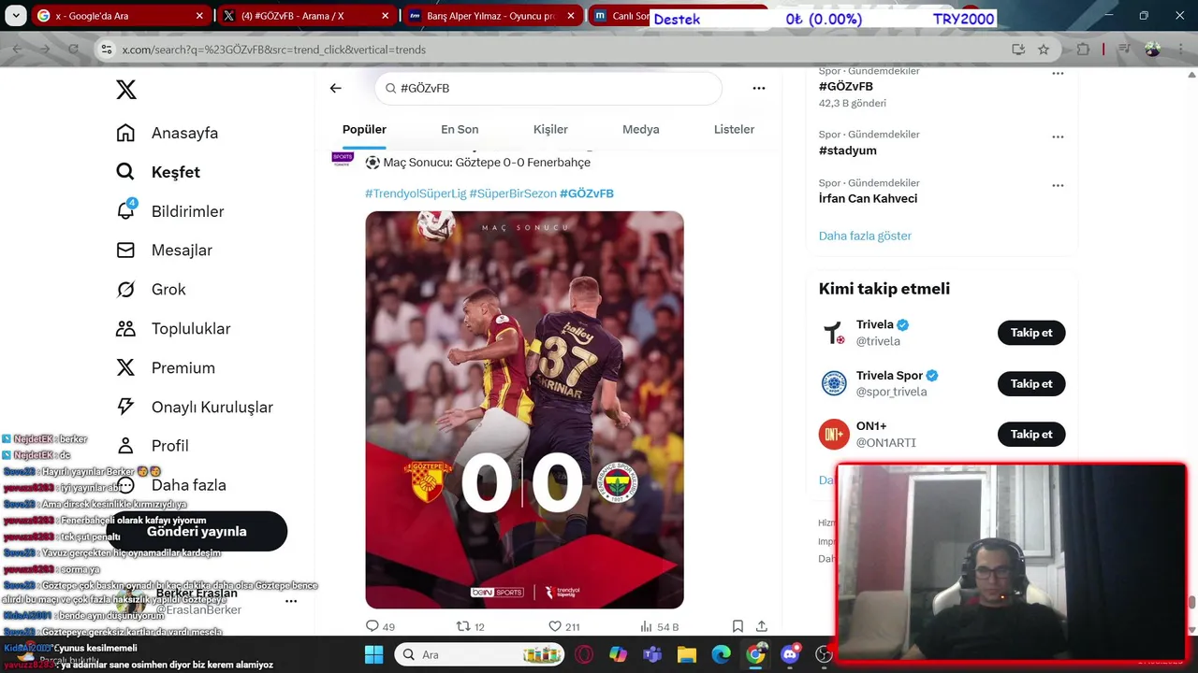Click search field containing #GÖZvFB
This screenshot has width=1198, height=673.
pyautogui.click(x=548, y=88)
